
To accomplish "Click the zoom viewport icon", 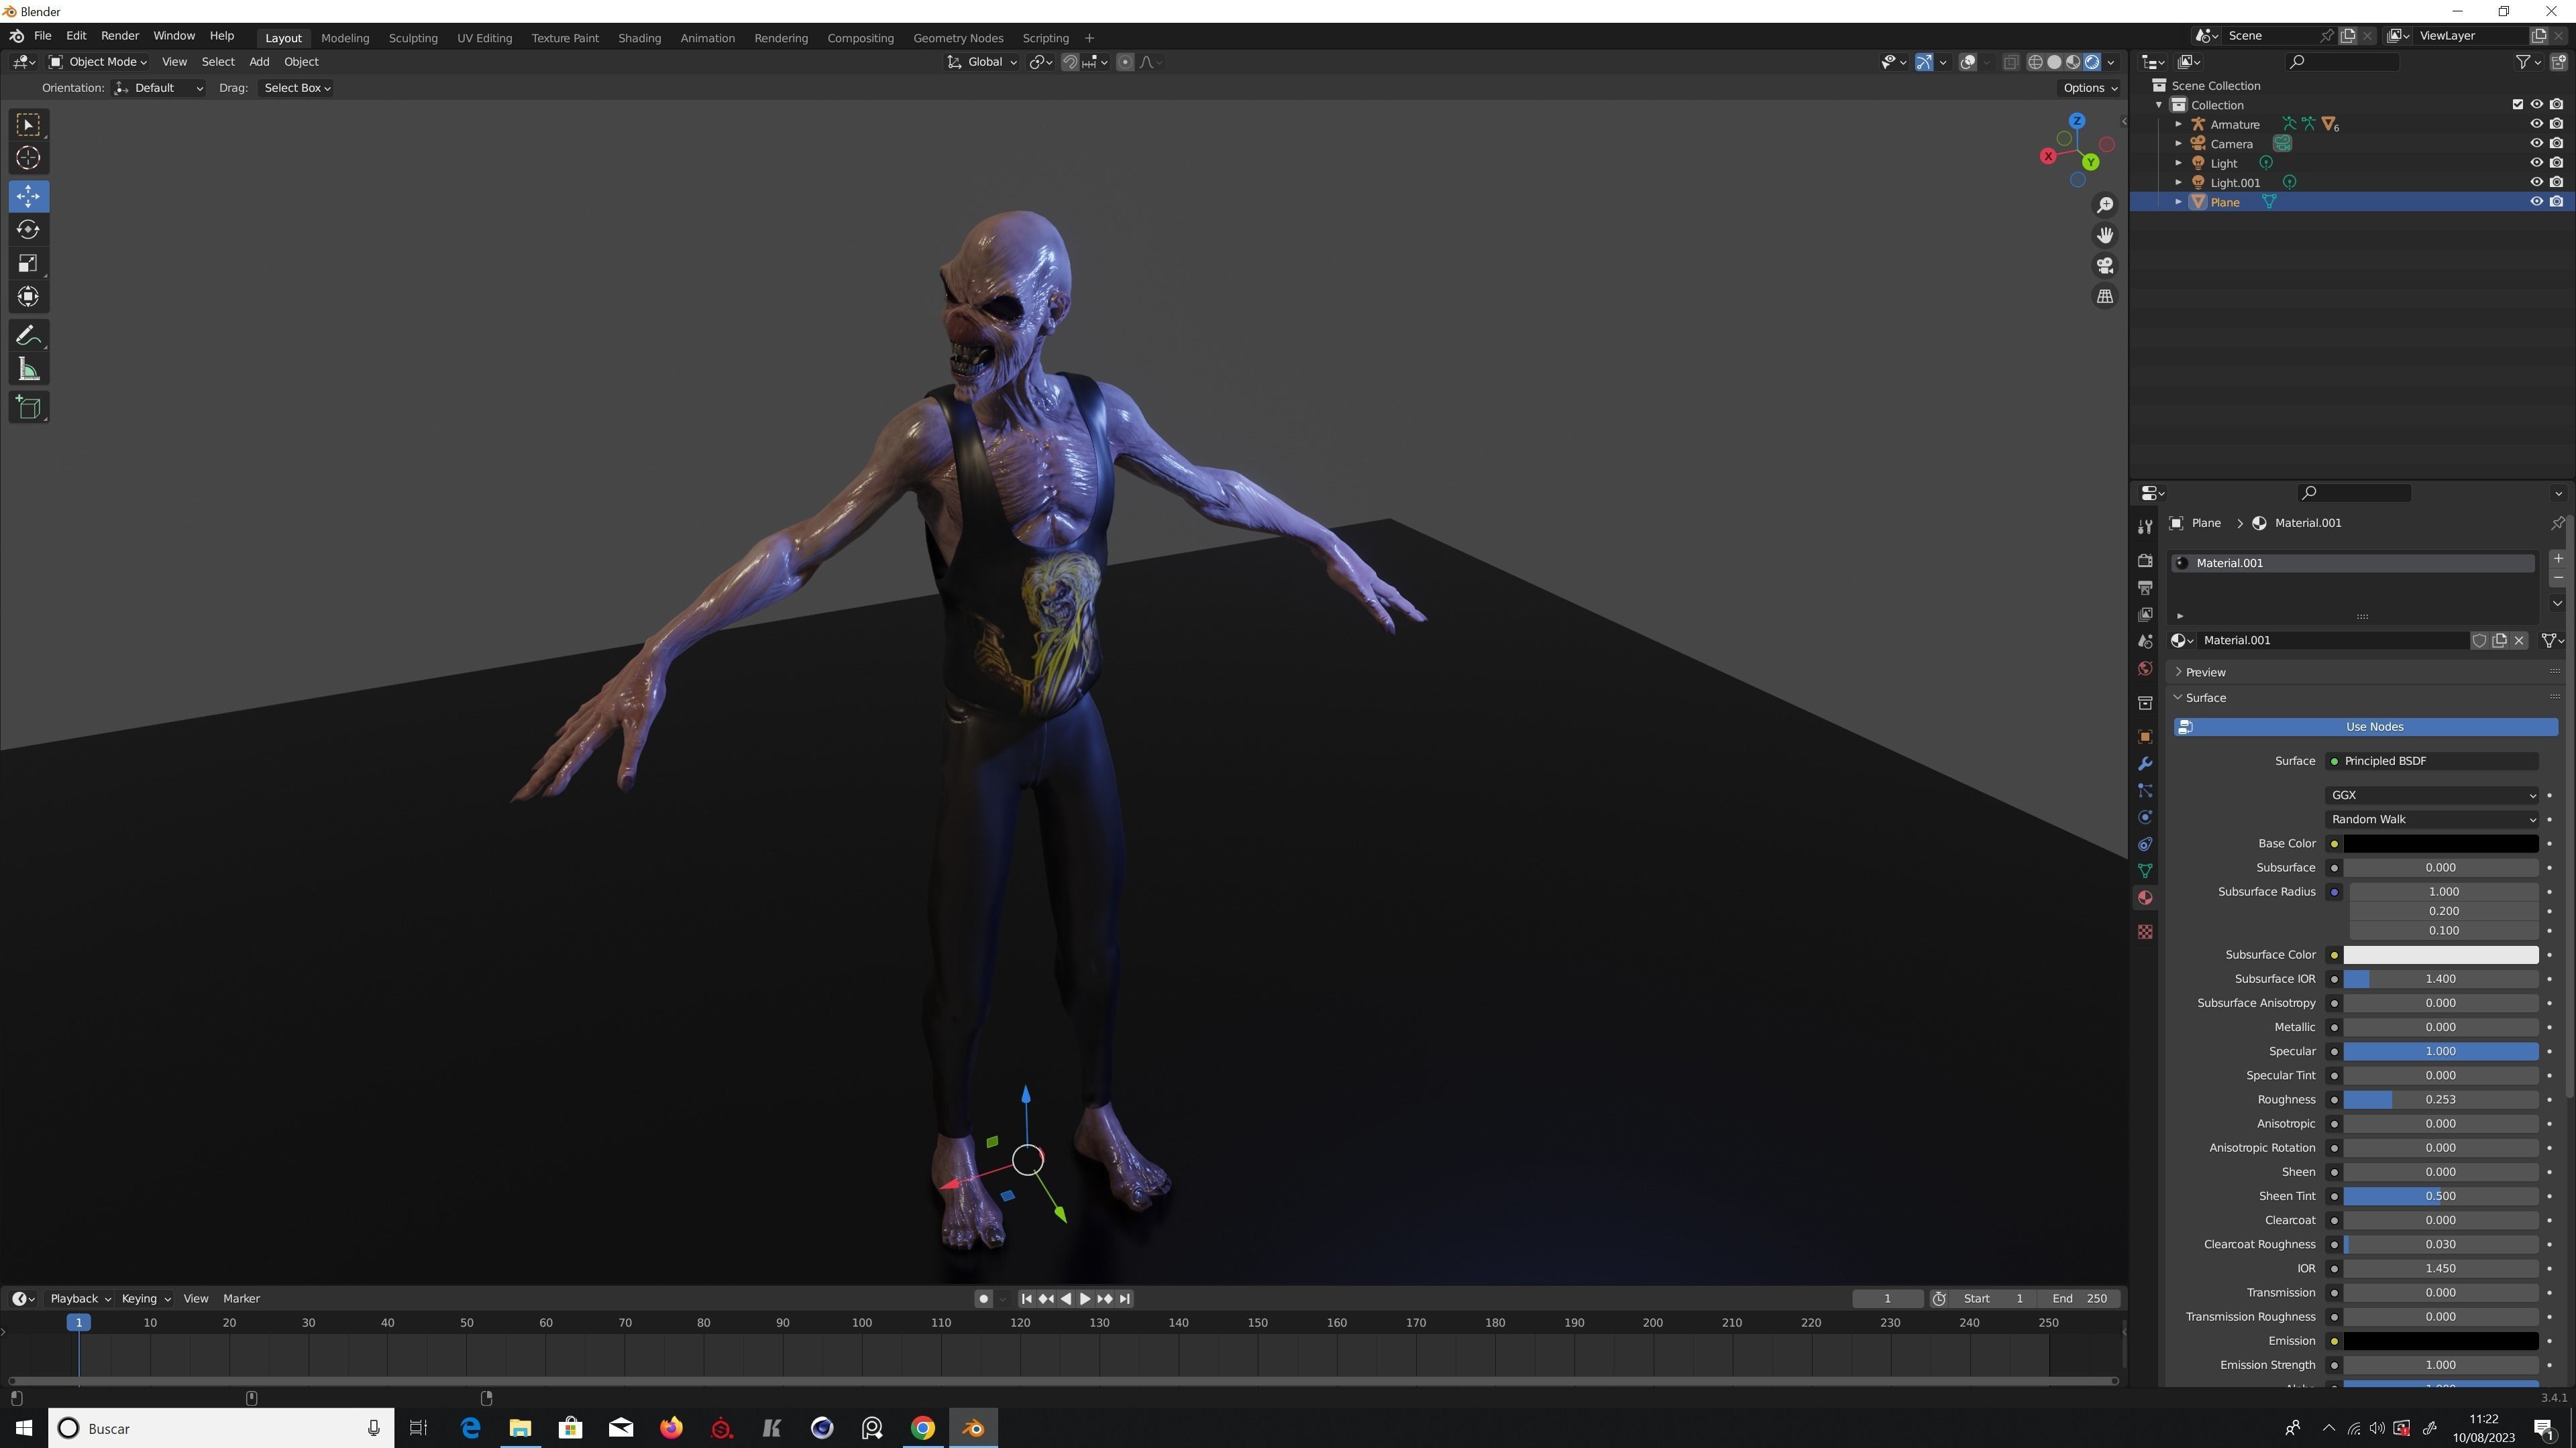I will [2105, 205].
